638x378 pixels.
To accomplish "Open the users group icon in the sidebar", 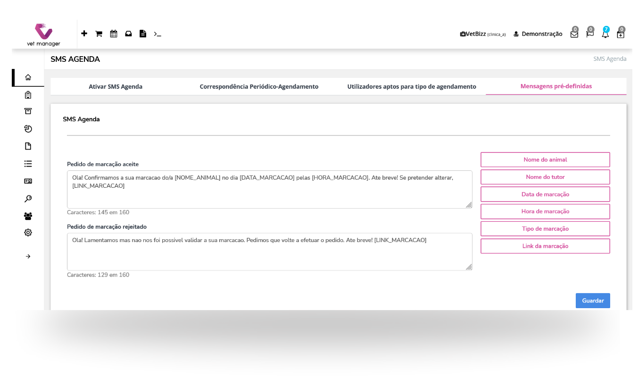I will click(28, 216).
